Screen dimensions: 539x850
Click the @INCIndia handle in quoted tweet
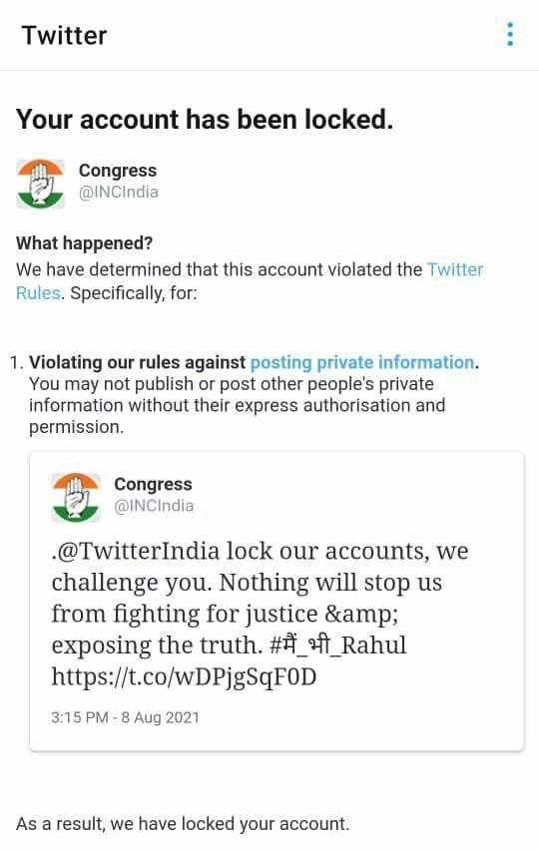pyautogui.click(x=154, y=506)
